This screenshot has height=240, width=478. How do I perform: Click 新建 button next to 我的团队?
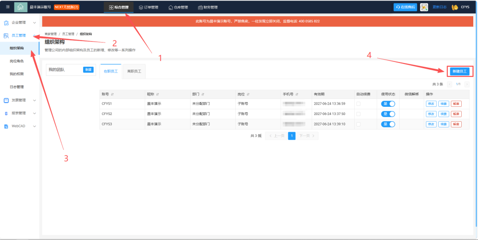[88, 70]
